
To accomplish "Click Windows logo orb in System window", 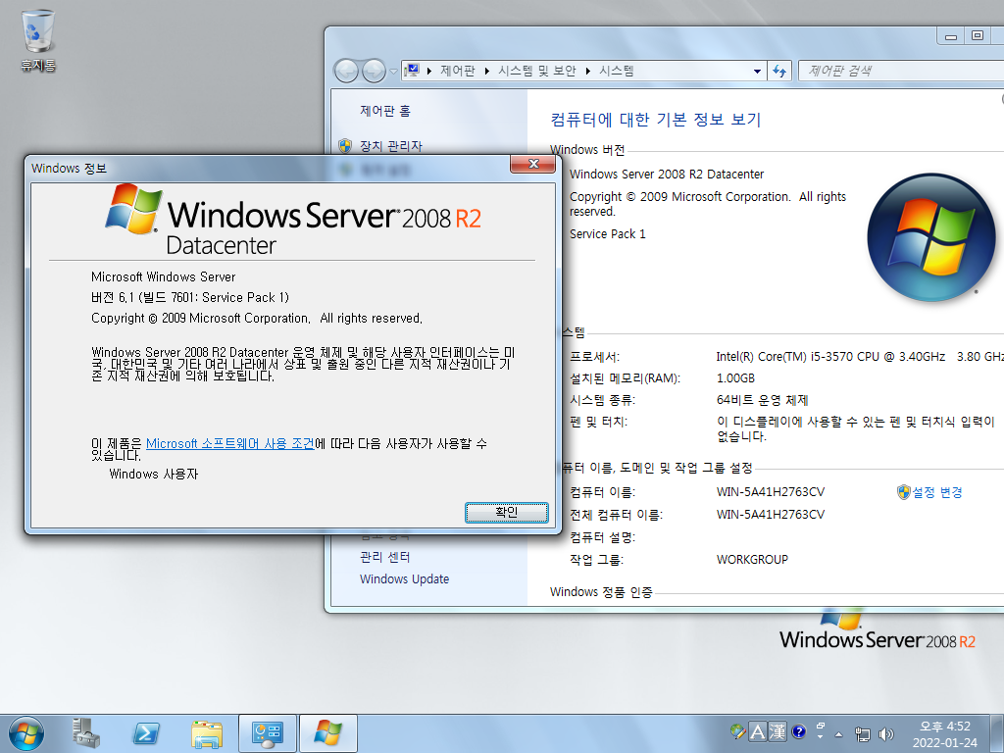I will 931,237.
